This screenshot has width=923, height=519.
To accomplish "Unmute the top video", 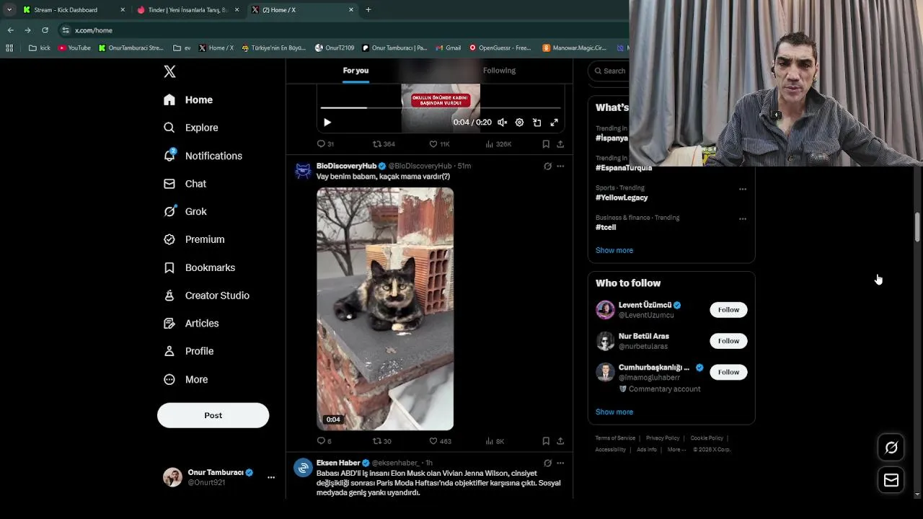I will coord(502,123).
